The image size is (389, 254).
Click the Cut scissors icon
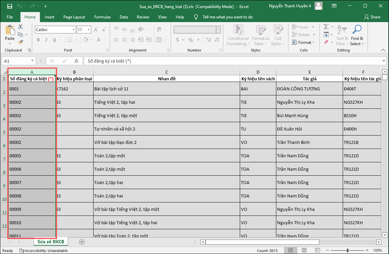tap(20, 27)
